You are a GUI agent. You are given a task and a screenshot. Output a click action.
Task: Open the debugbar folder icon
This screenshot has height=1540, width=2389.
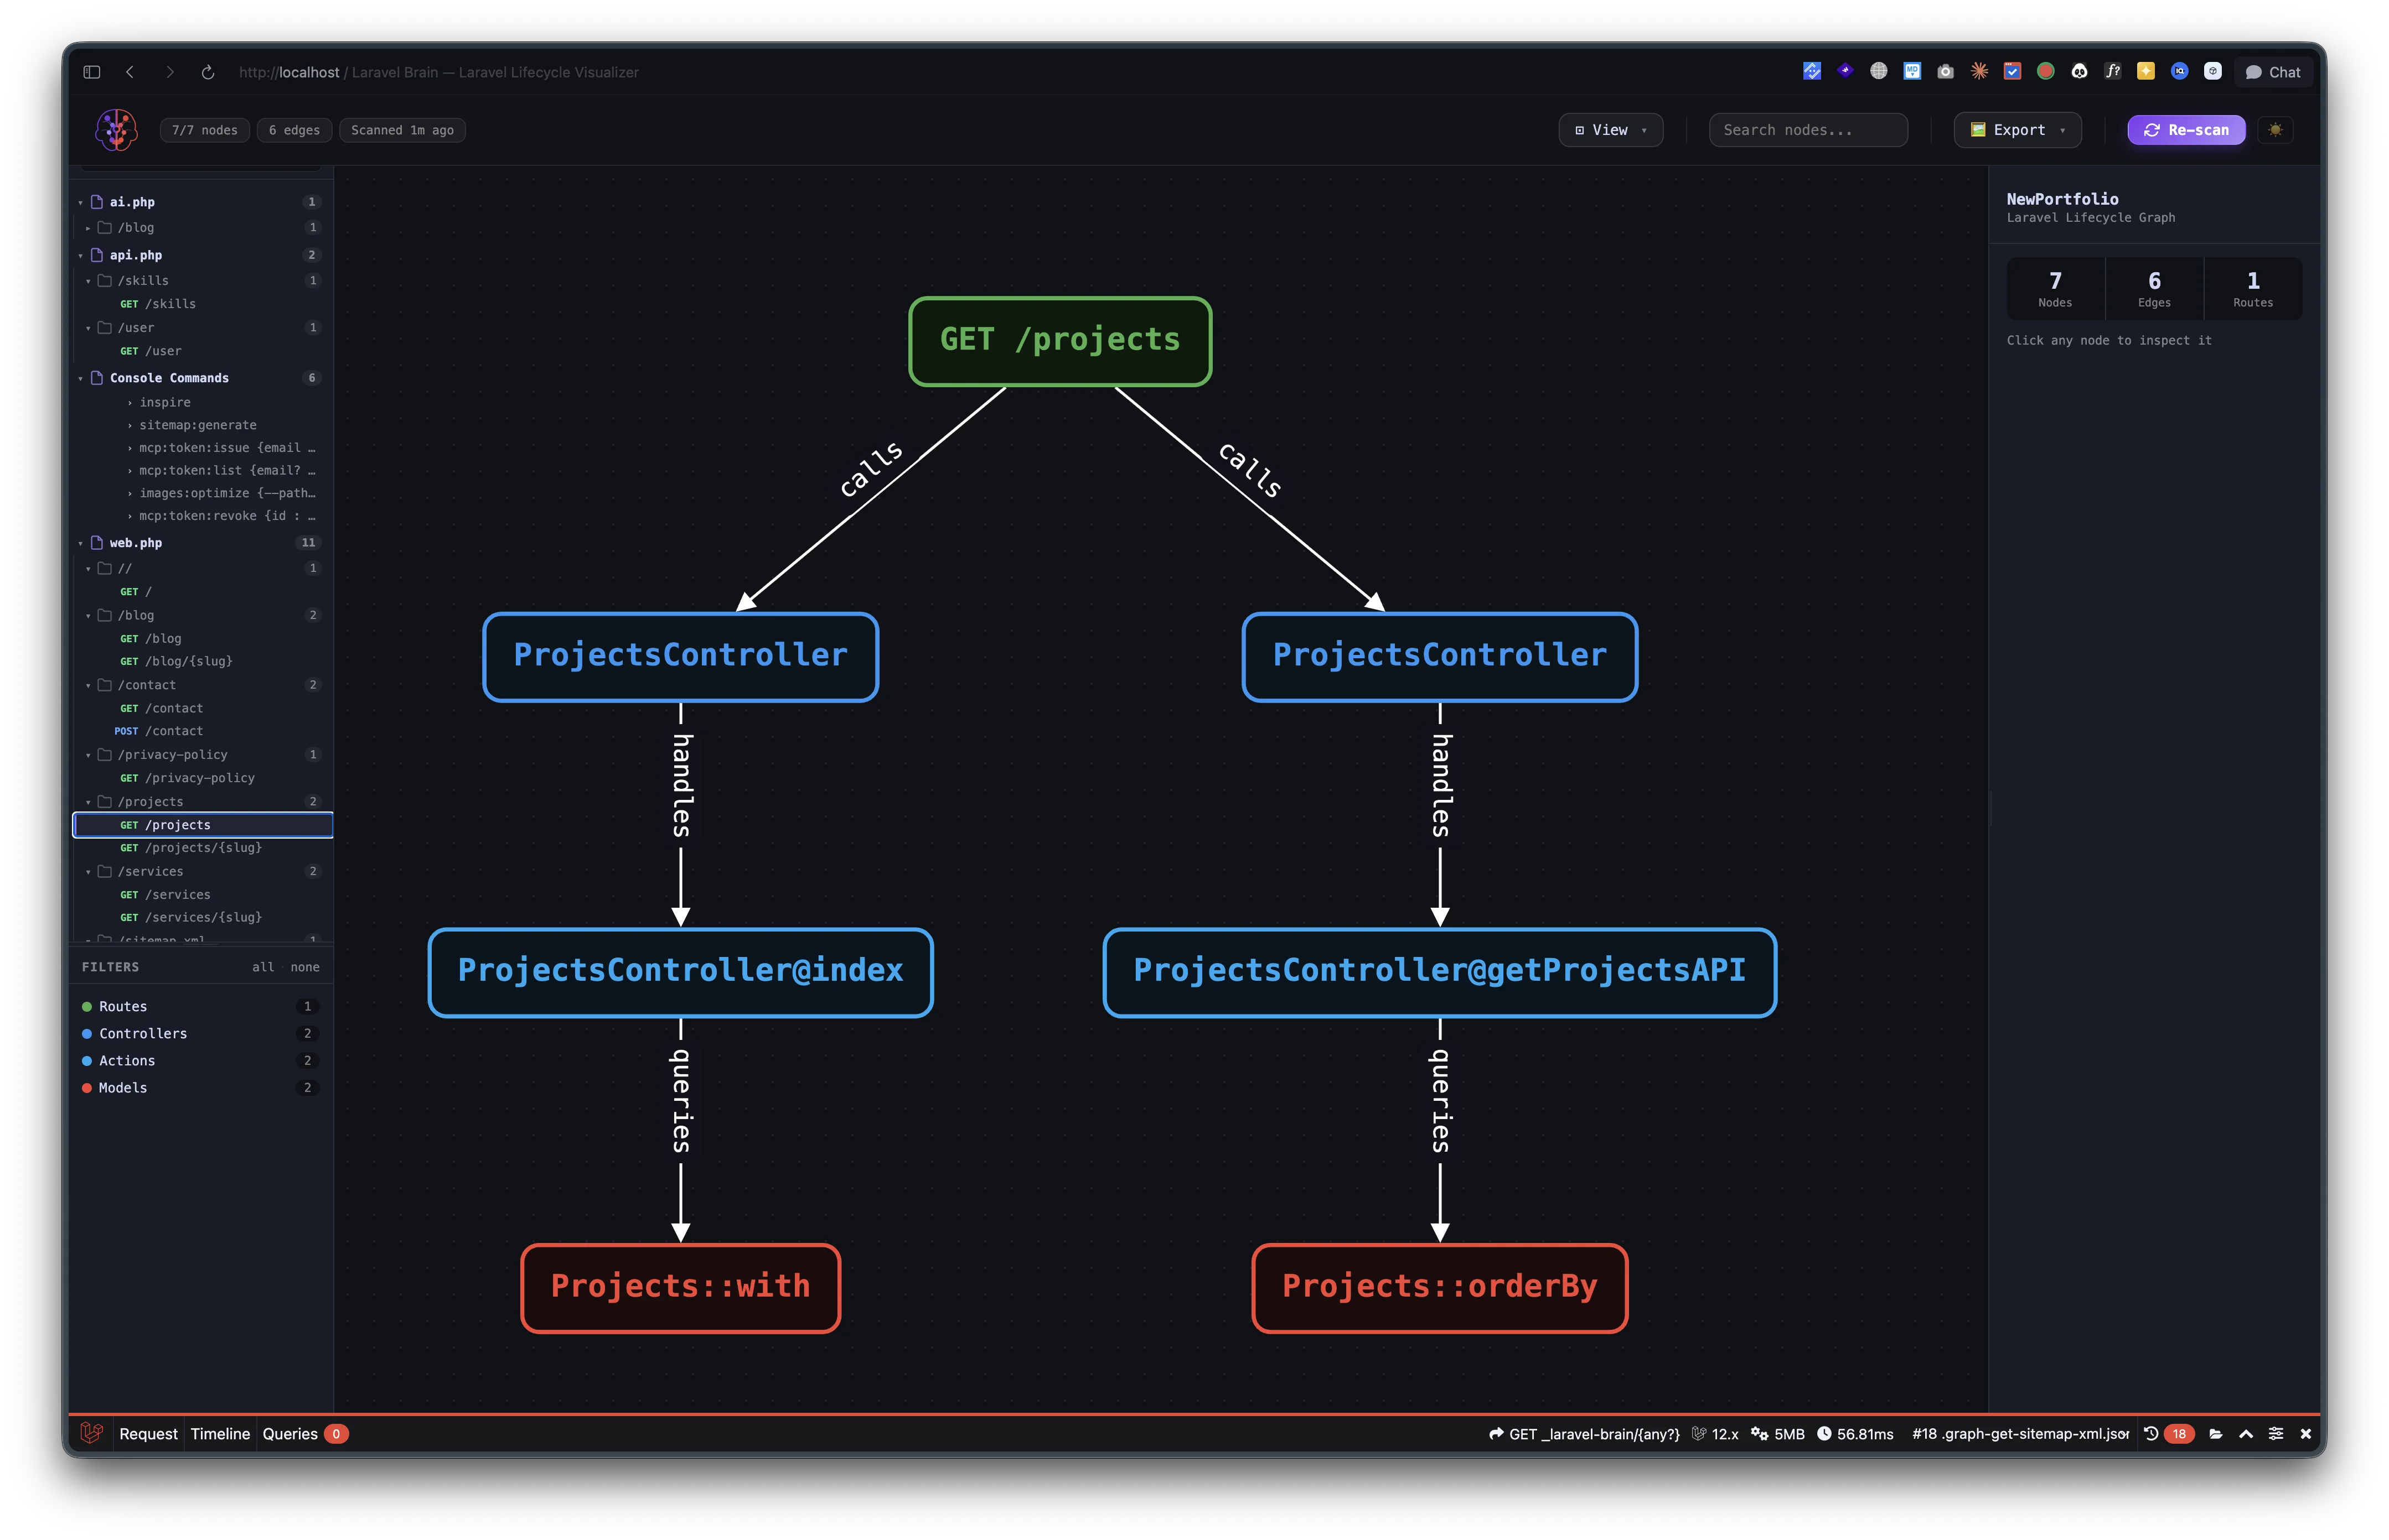point(2216,1434)
